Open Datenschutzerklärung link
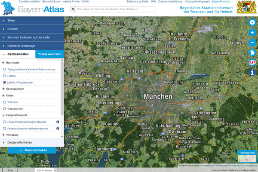Viewport: 258px width, 172px height. tap(170, 1)
